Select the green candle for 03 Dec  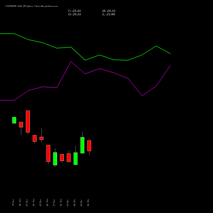[x=82, y=145]
